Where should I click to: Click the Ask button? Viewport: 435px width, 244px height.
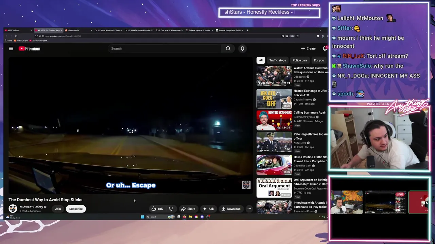coord(208,209)
